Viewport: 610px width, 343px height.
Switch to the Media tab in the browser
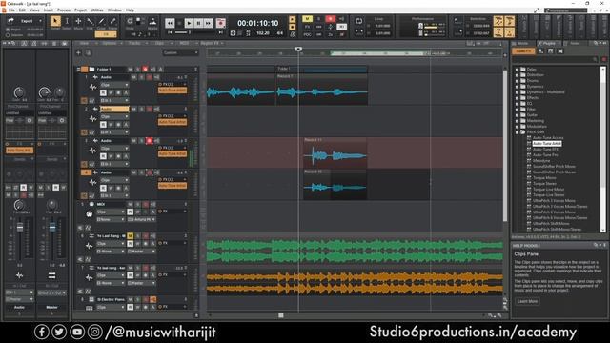click(523, 43)
